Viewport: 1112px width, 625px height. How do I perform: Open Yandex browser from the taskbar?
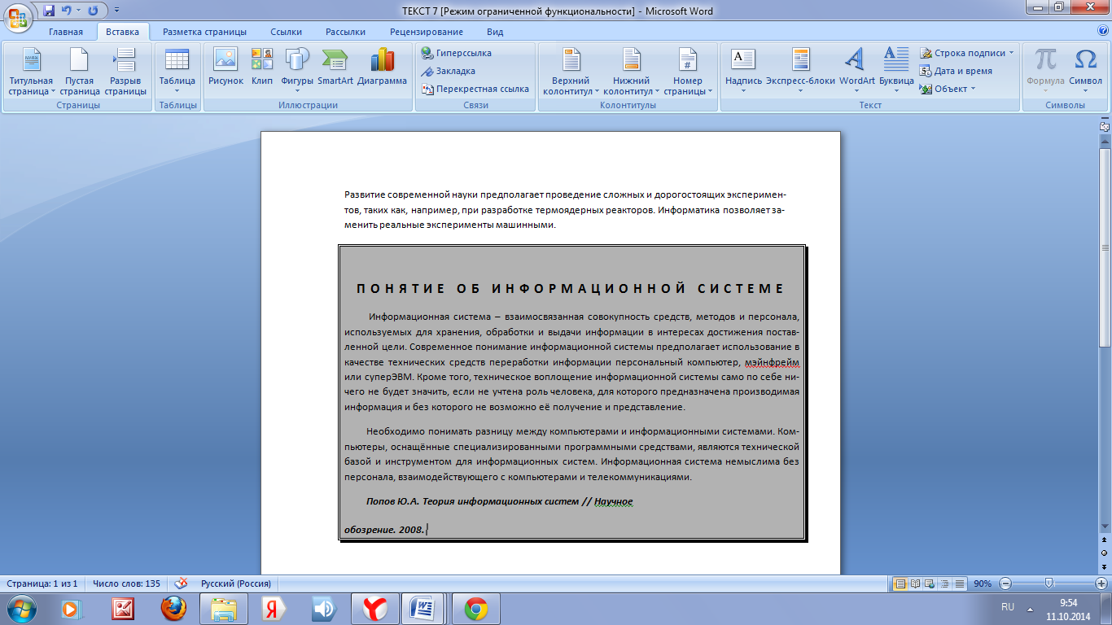pyautogui.click(x=374, y=609)
